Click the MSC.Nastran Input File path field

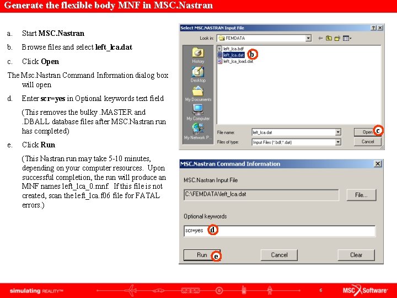point(261,195)
